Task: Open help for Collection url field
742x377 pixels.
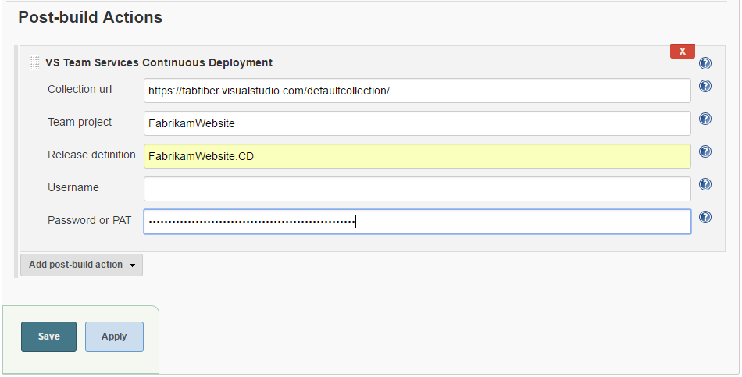Action: (705, 86)
